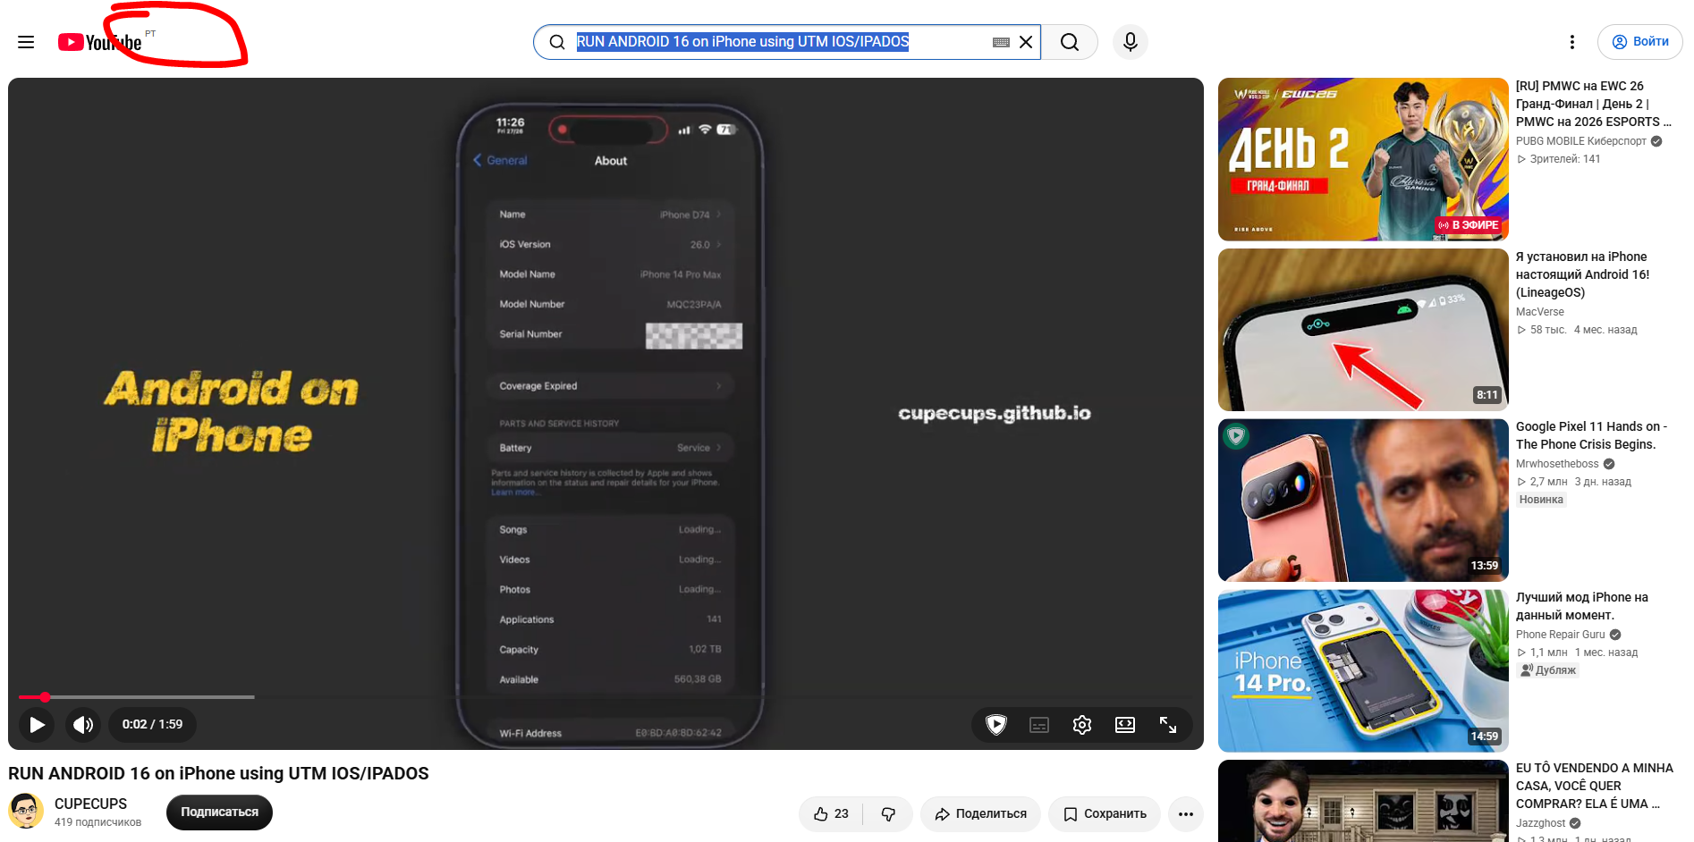
Task: Click the 0:02 / 1:59 time display
Action: (x=152, y=724)
